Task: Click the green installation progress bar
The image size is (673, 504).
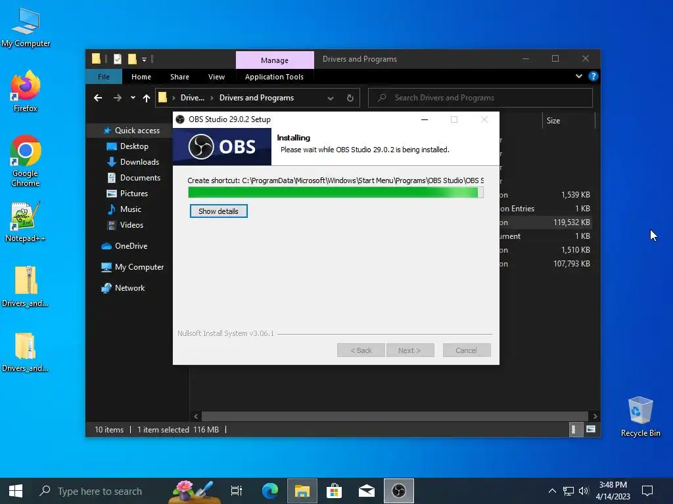Action: click(336, 193)
